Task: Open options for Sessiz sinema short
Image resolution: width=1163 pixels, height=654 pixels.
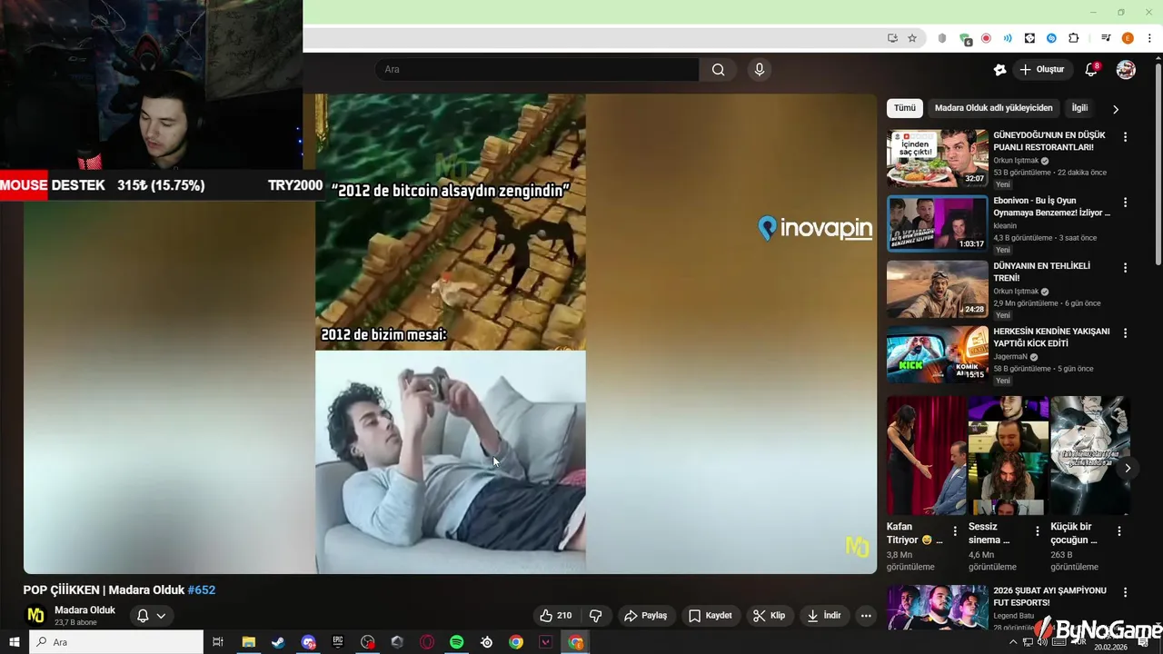Action: (1038, 531)
